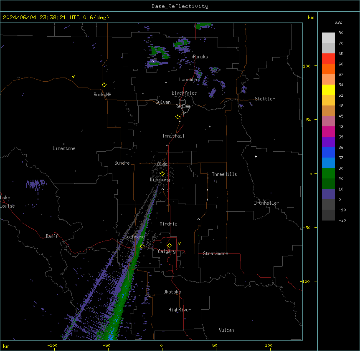Viewport: 360px width, 351px height.
Task: Select the dark orange legend swatch below 60
Action: coord(328,69)
